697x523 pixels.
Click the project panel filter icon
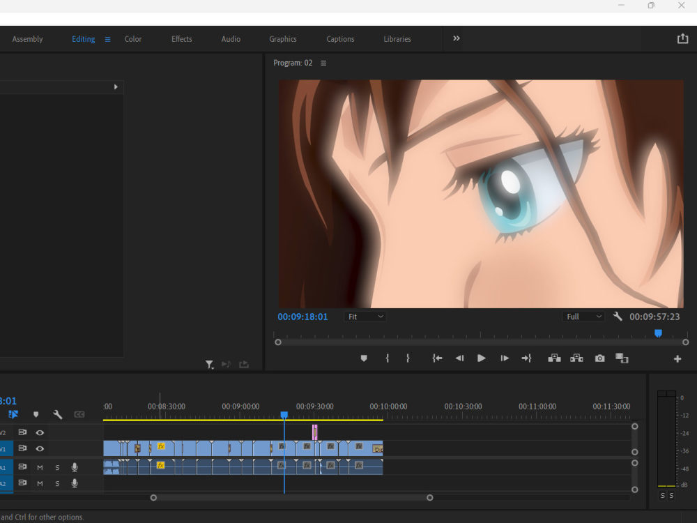209,365
